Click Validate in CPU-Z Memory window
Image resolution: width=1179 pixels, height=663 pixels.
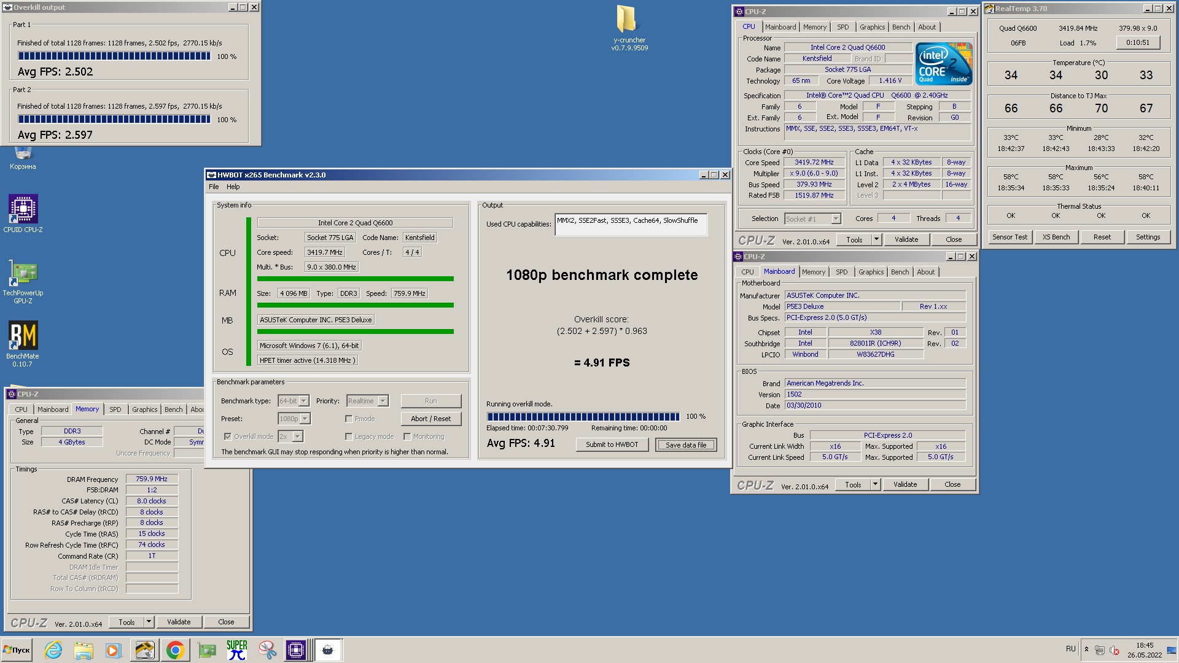(x=179, y=622)
